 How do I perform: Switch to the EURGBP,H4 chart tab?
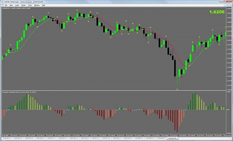coord(150,138)
